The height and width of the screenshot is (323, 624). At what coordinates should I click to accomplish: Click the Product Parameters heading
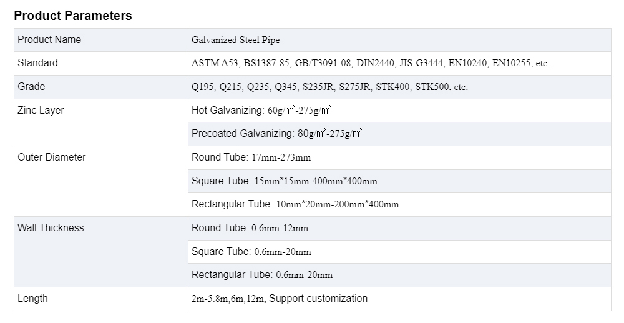[73, 16]
